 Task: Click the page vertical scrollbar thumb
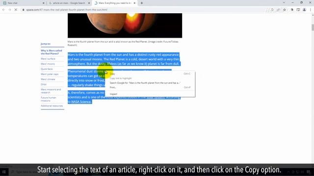point(313,27)
